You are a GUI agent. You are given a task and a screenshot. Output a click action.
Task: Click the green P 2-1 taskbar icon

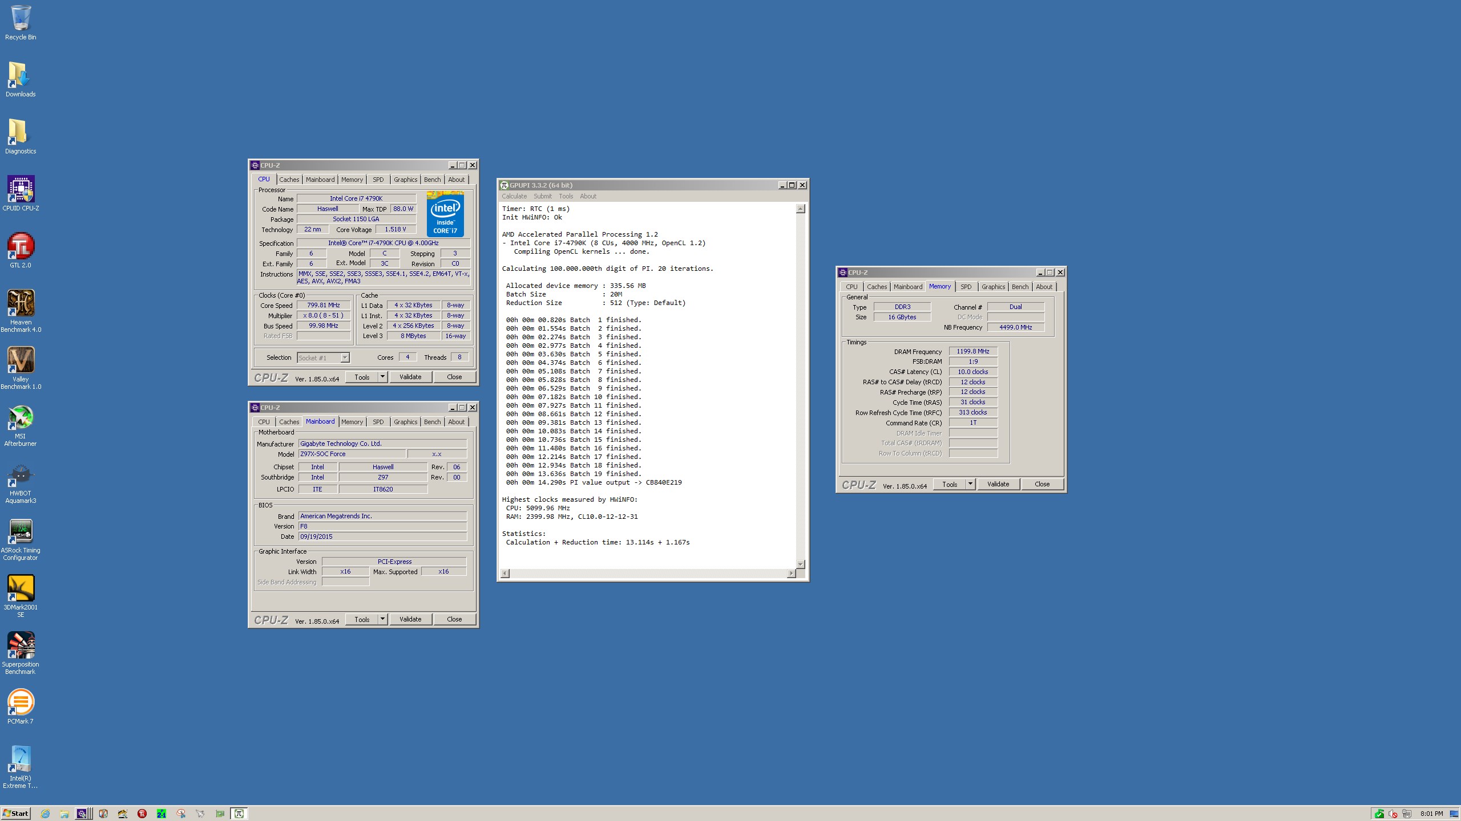click(x=162, y=814)
